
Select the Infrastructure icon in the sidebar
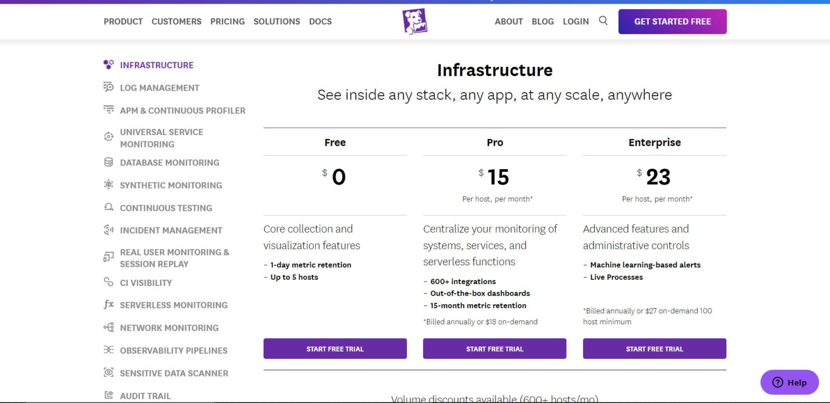pyautogui.click(x=108, y=64)
